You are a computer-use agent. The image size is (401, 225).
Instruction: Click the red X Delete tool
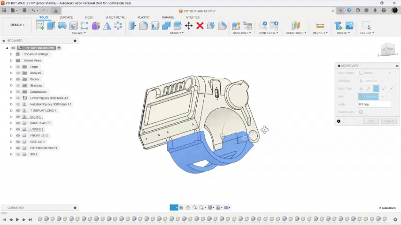(x=200, y=25)
